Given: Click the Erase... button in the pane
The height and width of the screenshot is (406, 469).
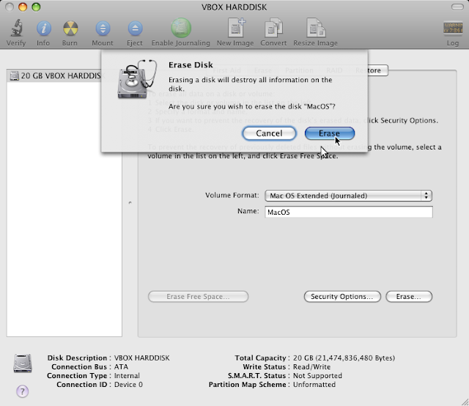Looking at the screenshot, I should click(409, 297).
